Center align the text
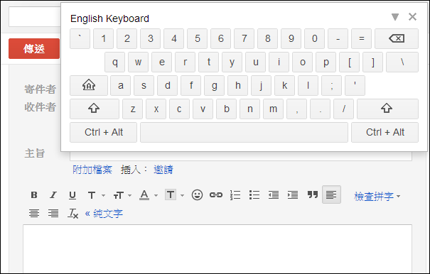Viewport: 430px width, 274px height. (x=34, y=213)
